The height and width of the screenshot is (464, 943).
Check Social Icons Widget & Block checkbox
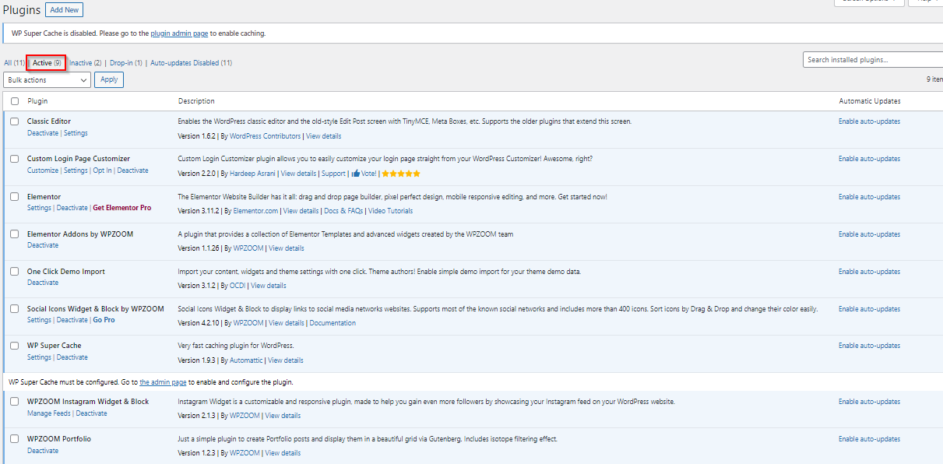tap(15, 309)
